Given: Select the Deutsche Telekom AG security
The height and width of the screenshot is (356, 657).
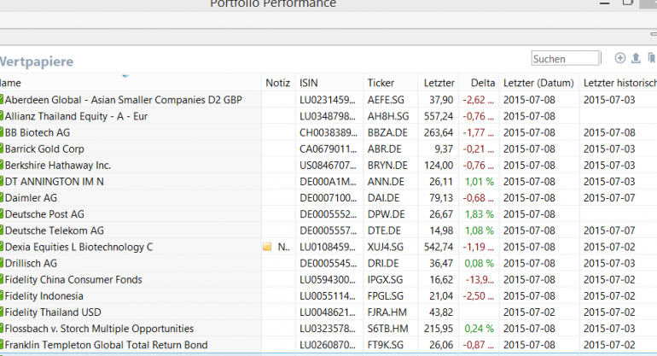Looking at the screenshot, I should [x=55, y=231].
